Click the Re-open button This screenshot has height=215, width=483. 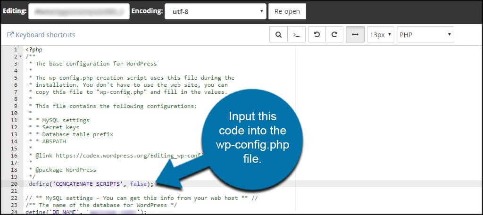(x=287, y=11)
